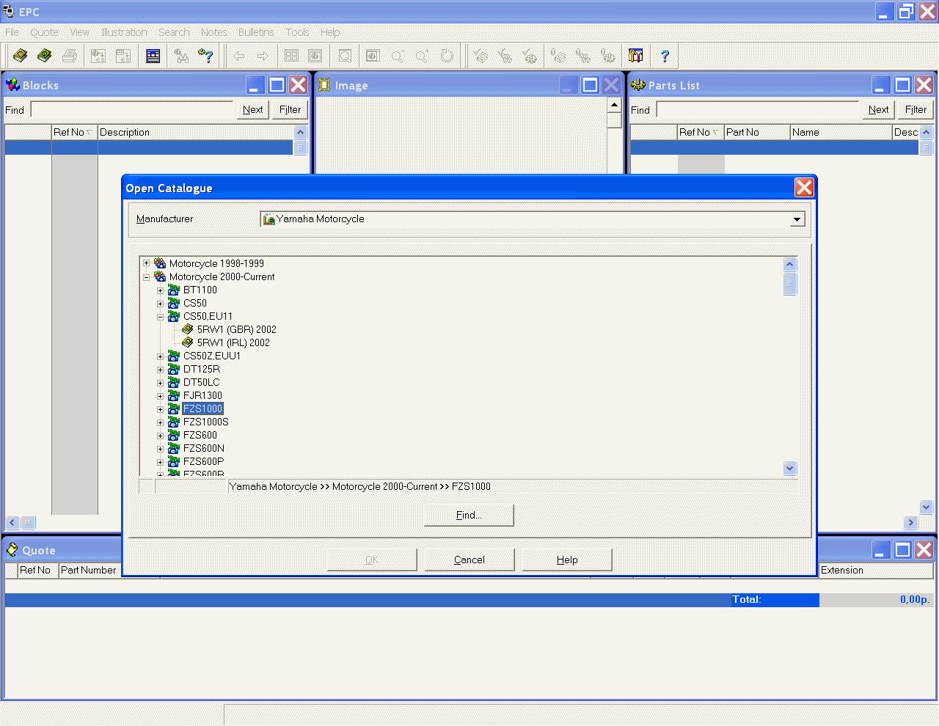Click the Find... button in Open Catalogue
This screenshot has width=939, height=726.
pyautogui.click(x=469, y=515)
